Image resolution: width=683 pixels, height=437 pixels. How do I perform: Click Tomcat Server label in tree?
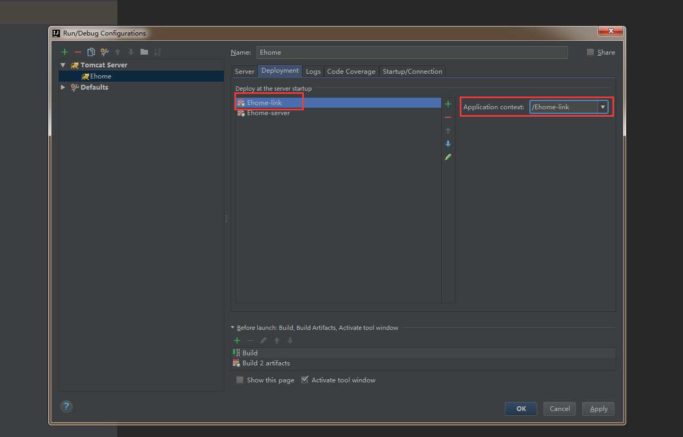click(104, 65)
